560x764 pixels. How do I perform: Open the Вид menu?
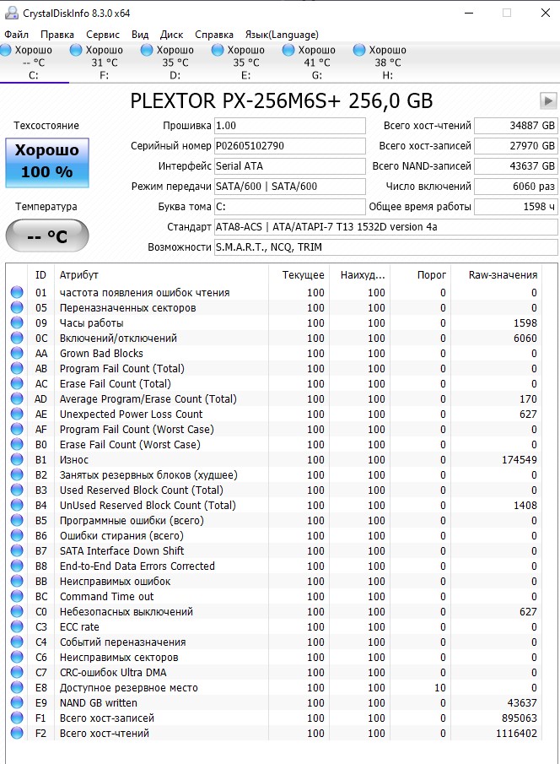(x=140, y=35)
